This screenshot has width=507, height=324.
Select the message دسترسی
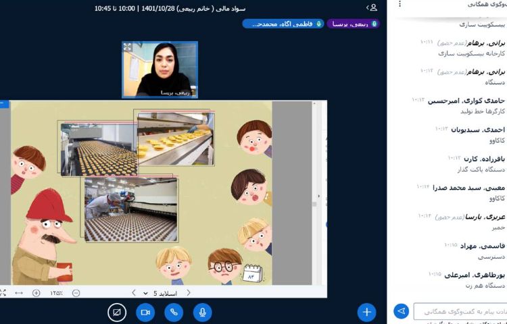tap(491, 257)
